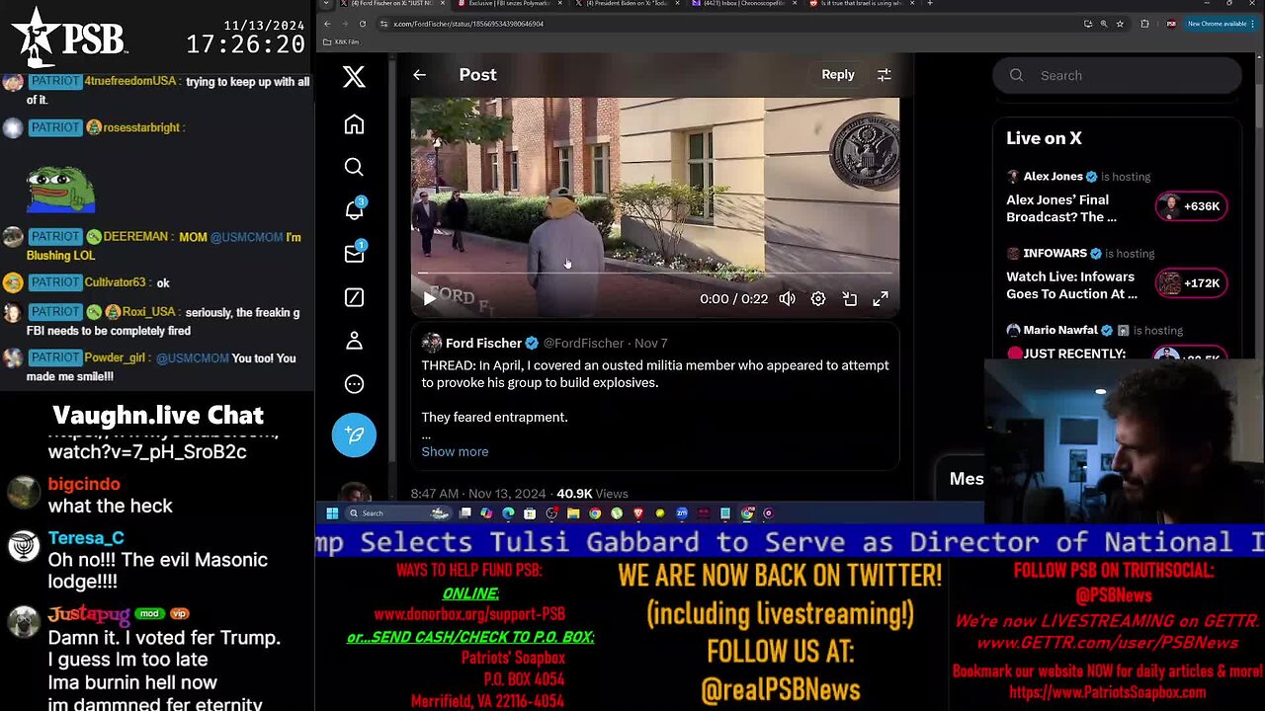Open the Messages envelope icon
This screenshot has height=711, width=1265.
(354, 254)
